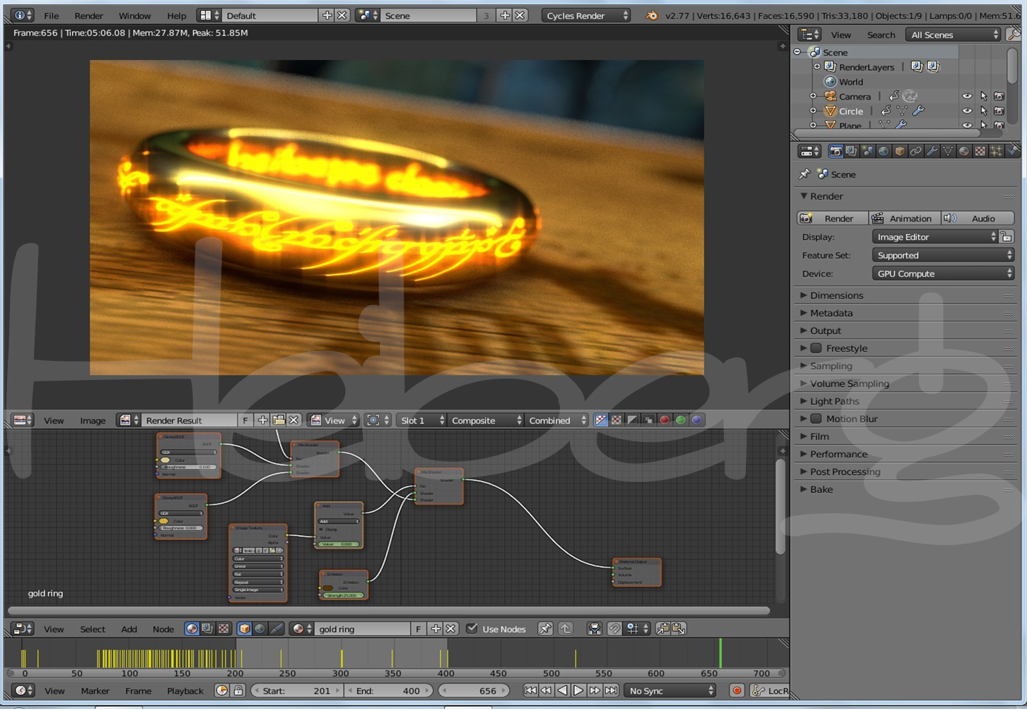The height and width of the screenshot is (710, 1027).
Task: Open the node editor Add menu
Action: pyautogui.click(x=129, y=629)
